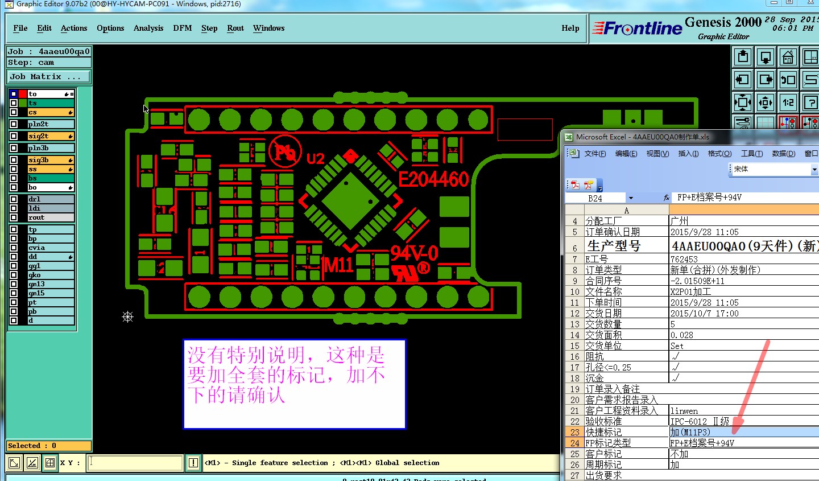This screenshot has width=819, height=481.
Task: Toggle display checkbox for layer drl
Action: 14,199
